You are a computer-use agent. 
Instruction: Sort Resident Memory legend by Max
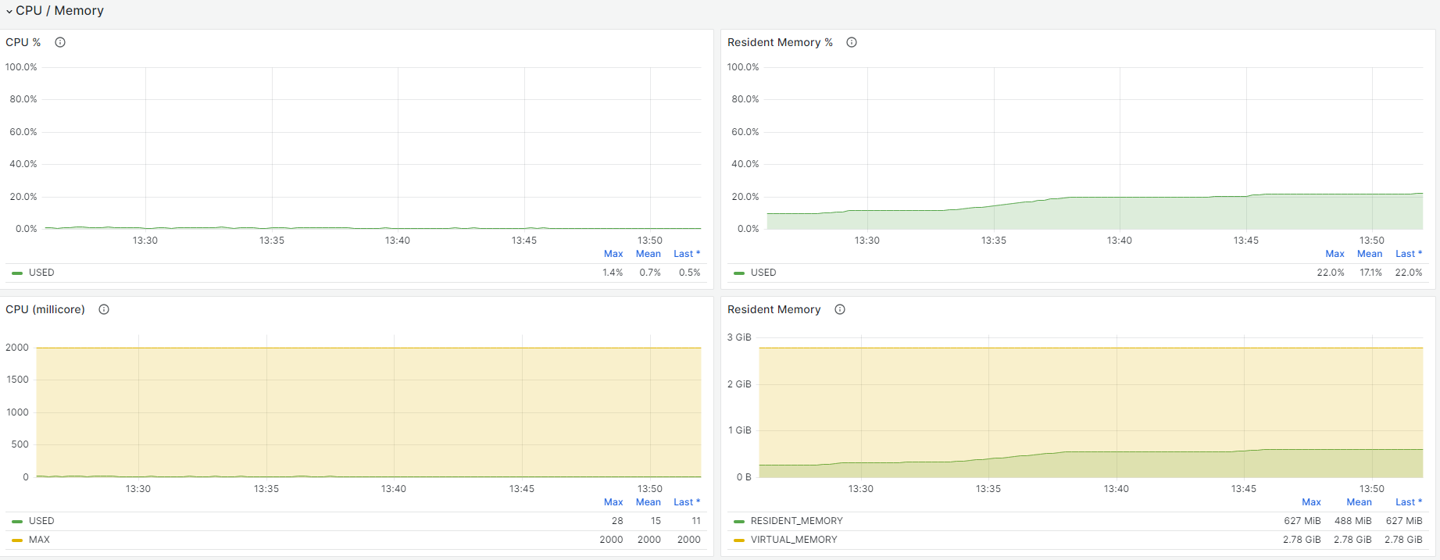[1311, 502]
